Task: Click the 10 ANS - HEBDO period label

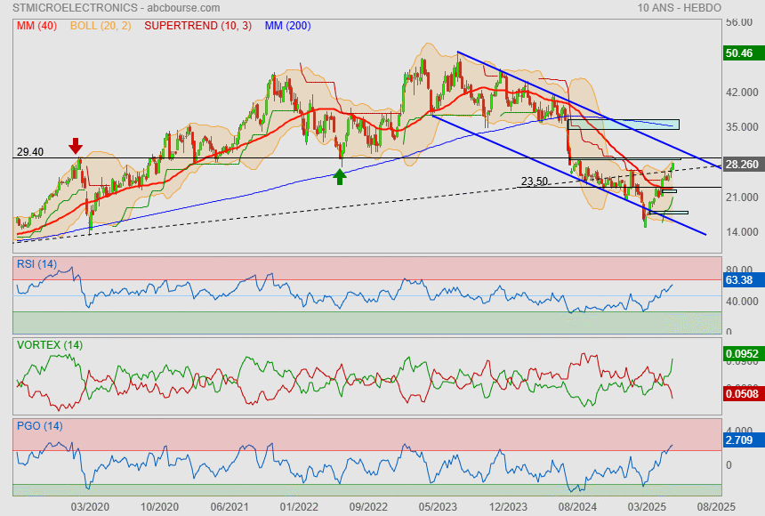Action: point(679,8)
